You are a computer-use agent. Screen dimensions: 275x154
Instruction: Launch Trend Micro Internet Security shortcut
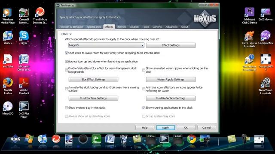(x=40, y=16)
